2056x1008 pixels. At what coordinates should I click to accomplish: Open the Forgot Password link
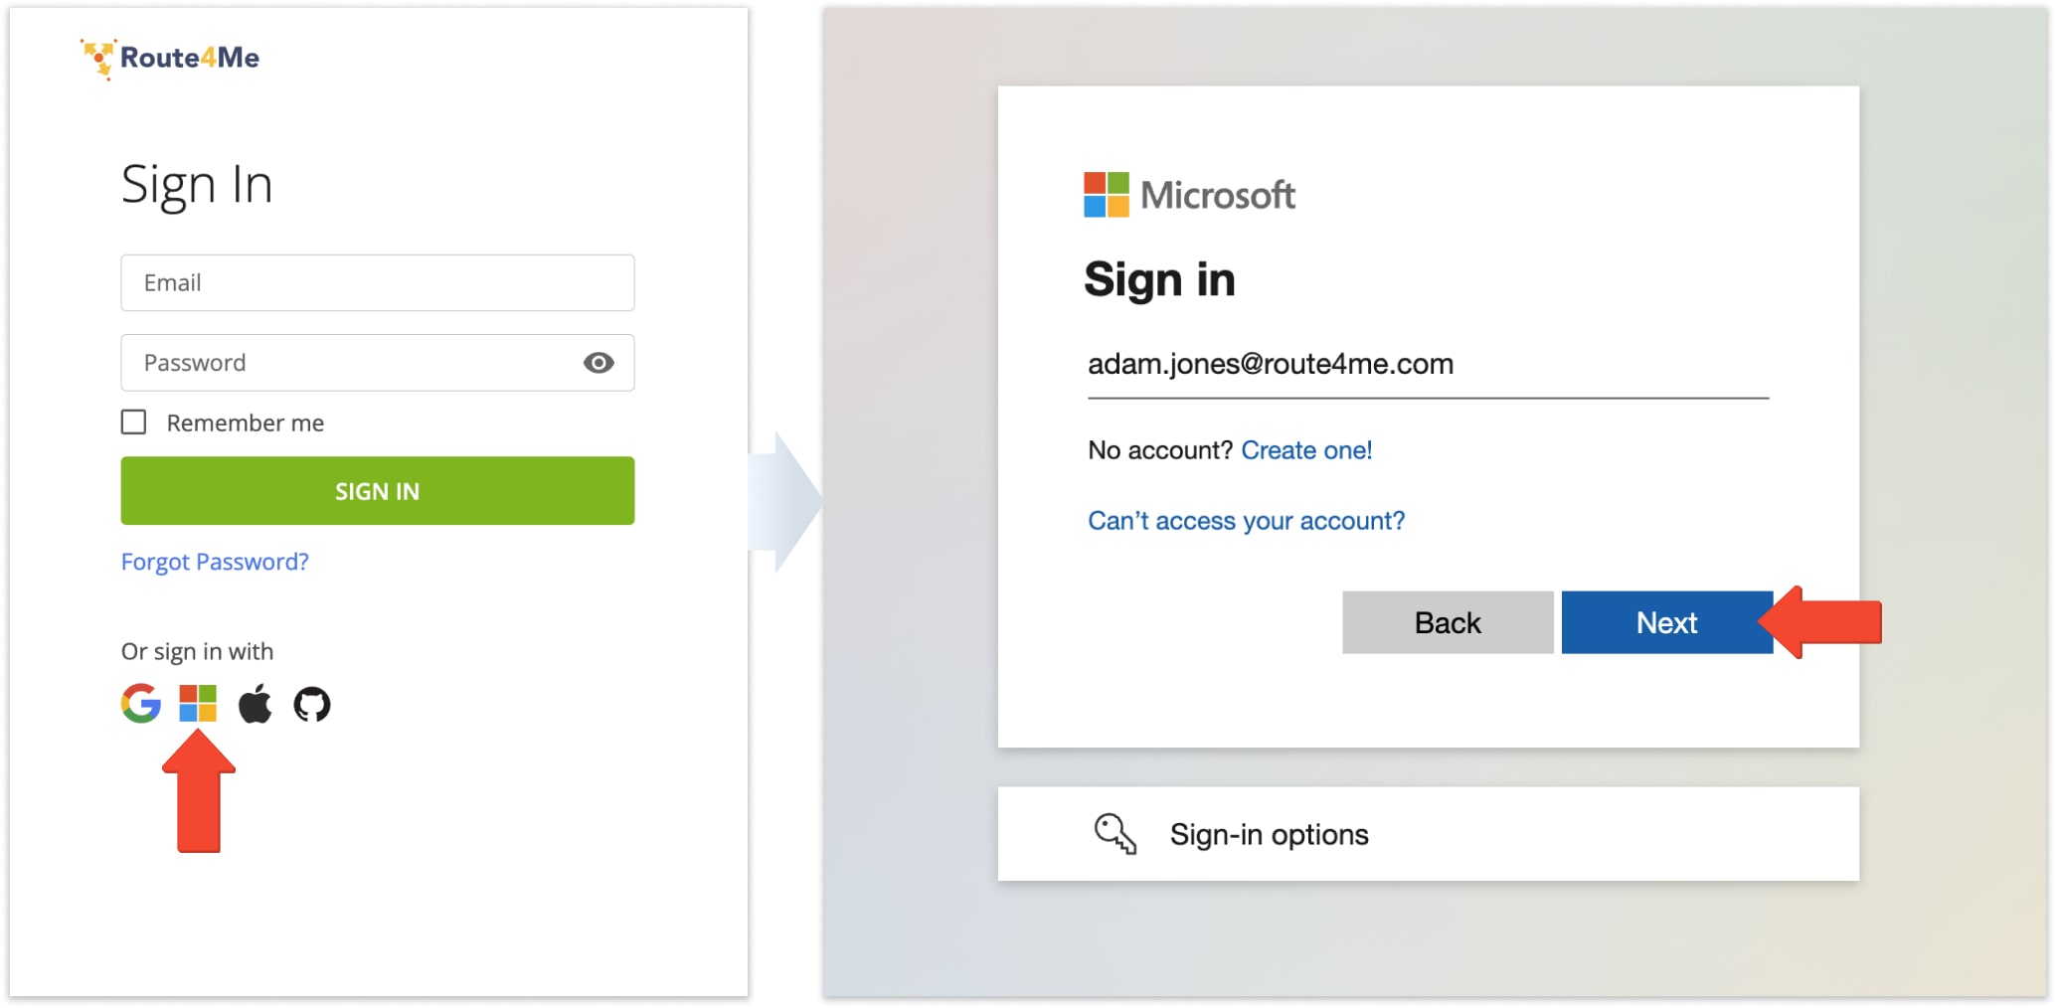[x=215, y=562]
